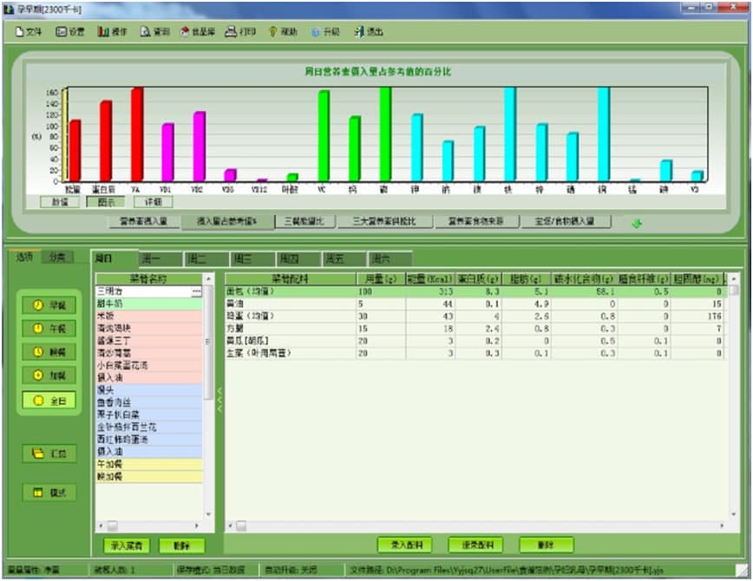Select the 周五 day tab

344,259
